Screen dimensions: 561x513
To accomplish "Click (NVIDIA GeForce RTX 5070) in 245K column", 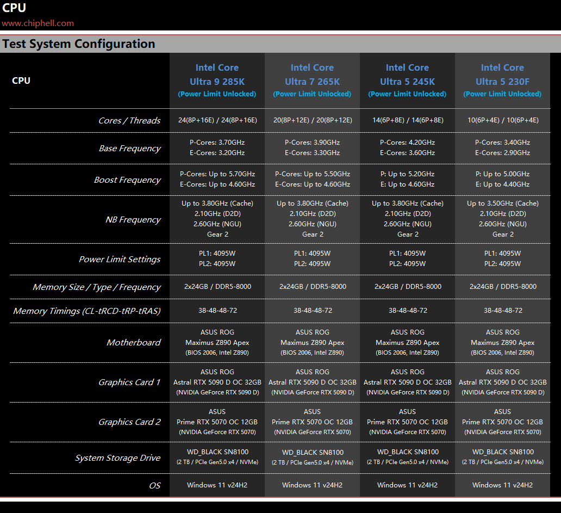I will click(408, 432).
